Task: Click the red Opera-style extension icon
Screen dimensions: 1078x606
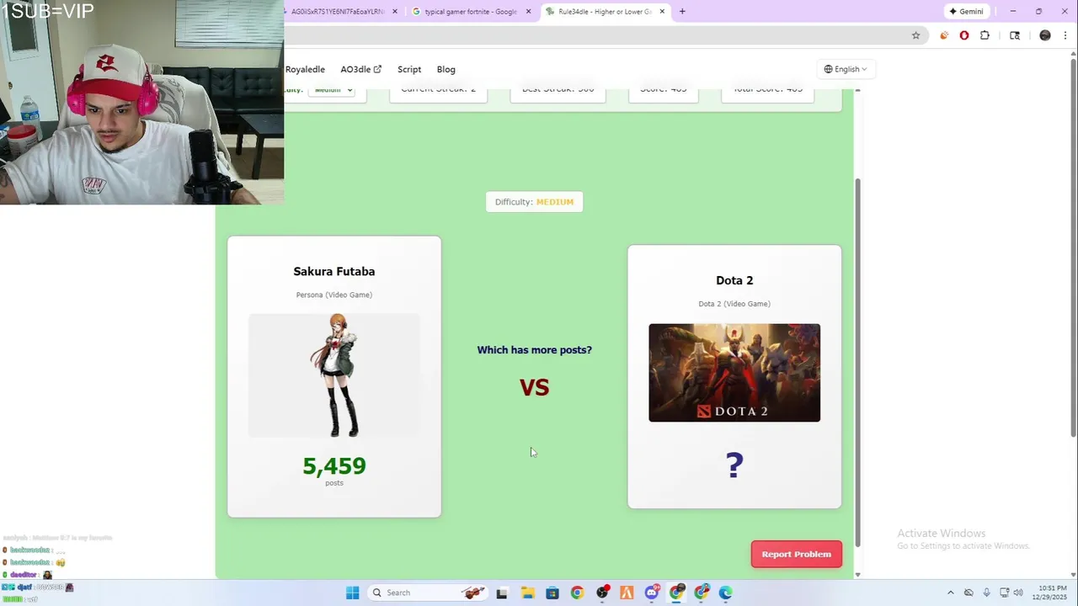Action: coord(964,35)
